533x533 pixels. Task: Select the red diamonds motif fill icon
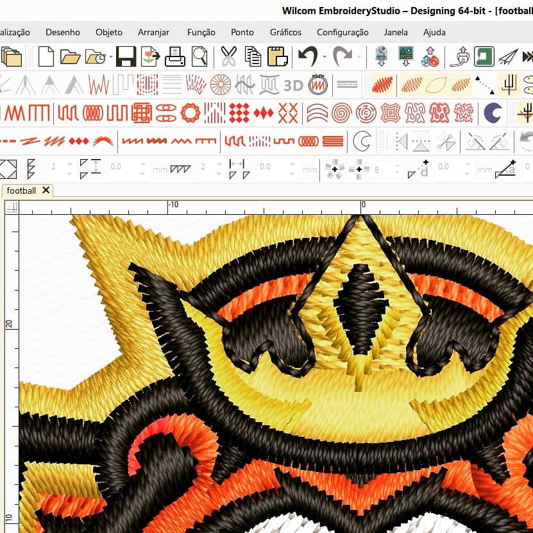(x=239, y=113)
